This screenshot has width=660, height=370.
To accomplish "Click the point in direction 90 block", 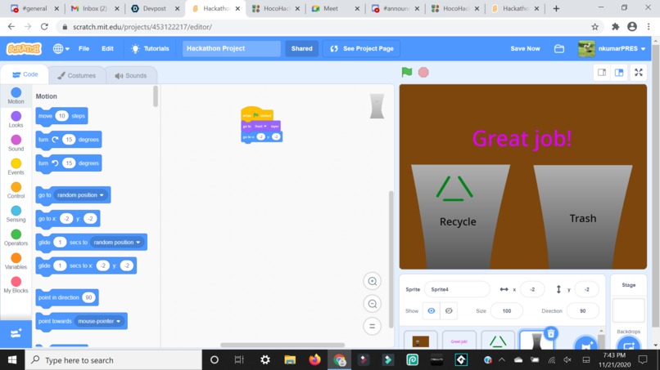I will (67, 297).
